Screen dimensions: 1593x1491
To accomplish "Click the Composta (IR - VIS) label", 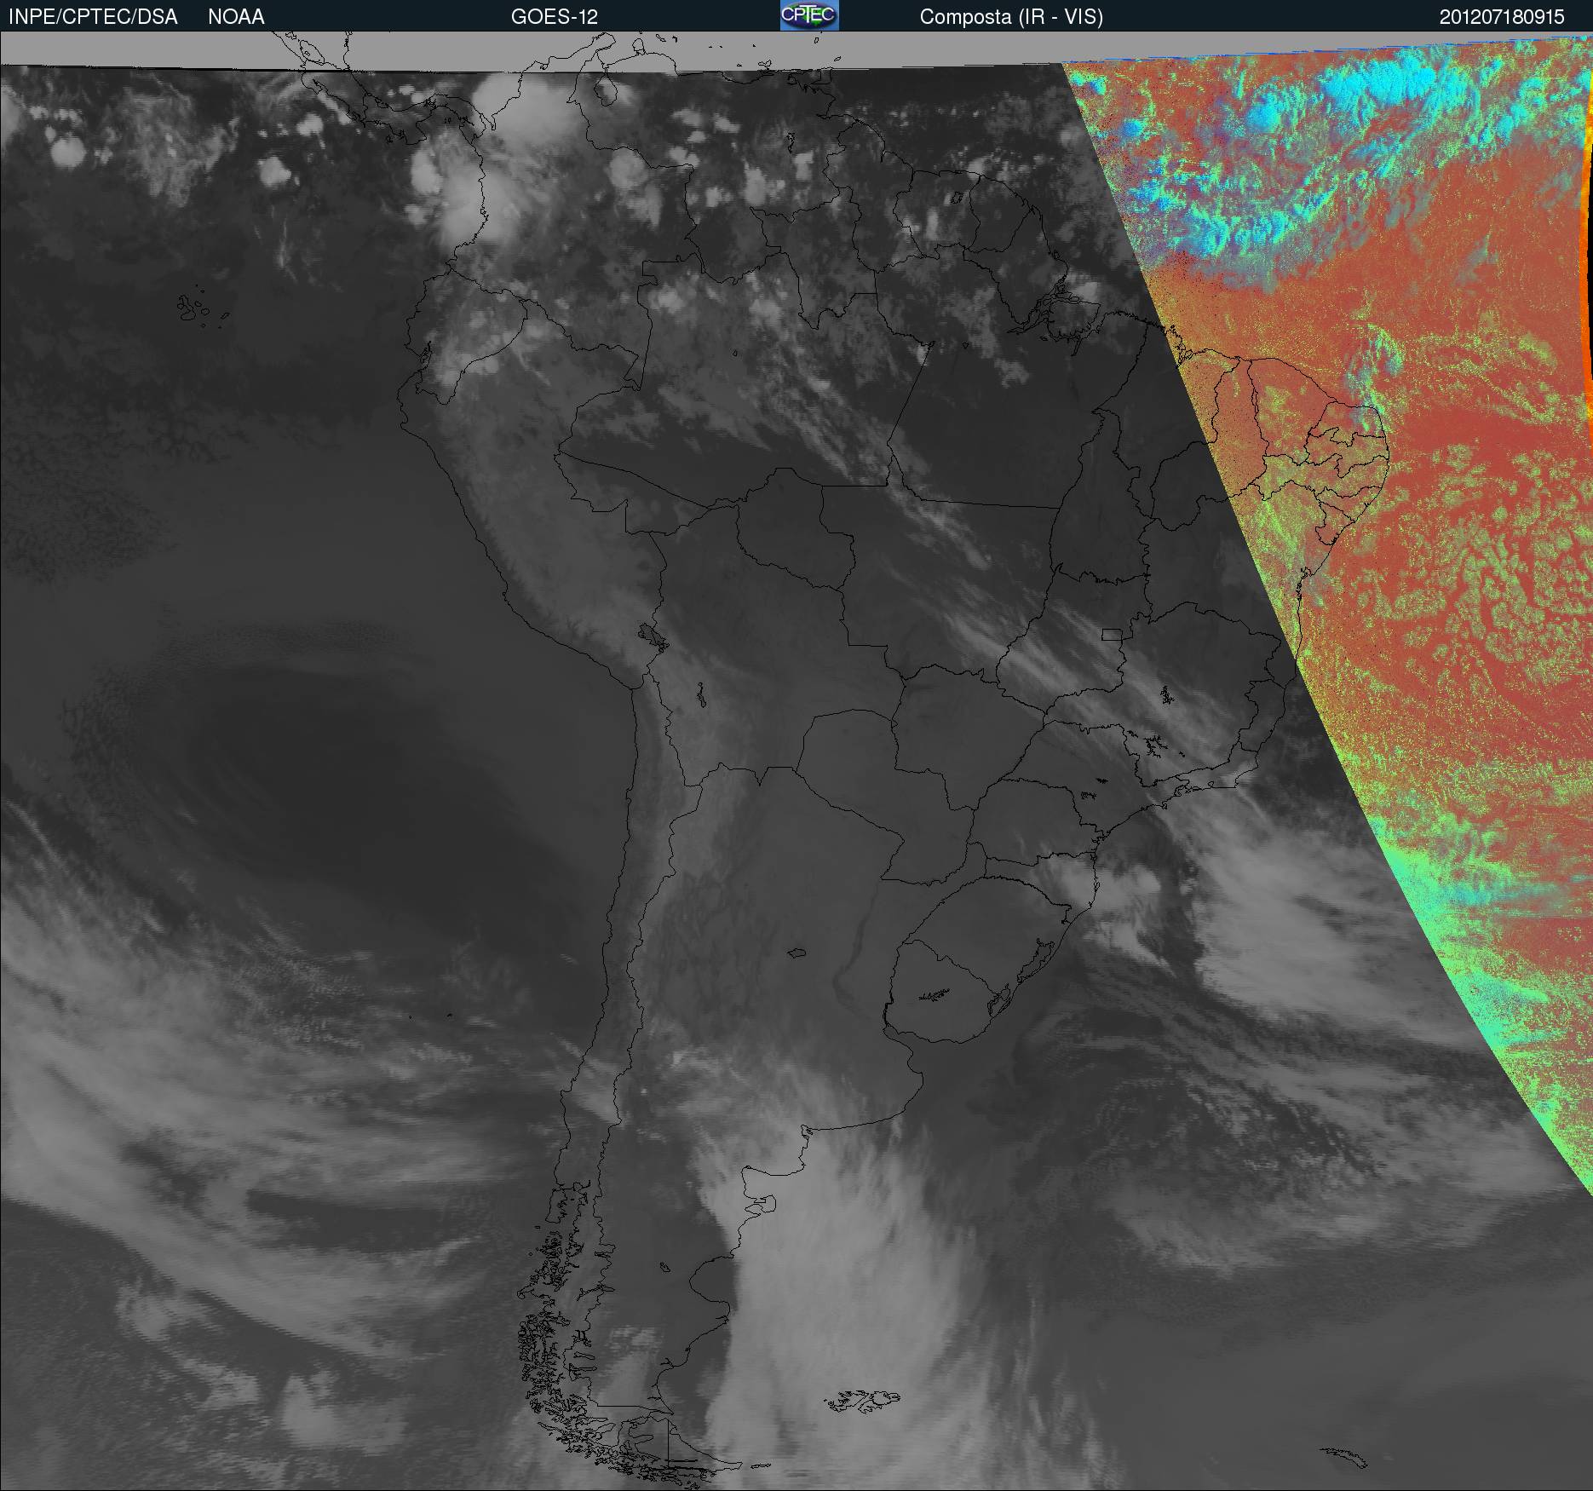I will coord(1011,17).
